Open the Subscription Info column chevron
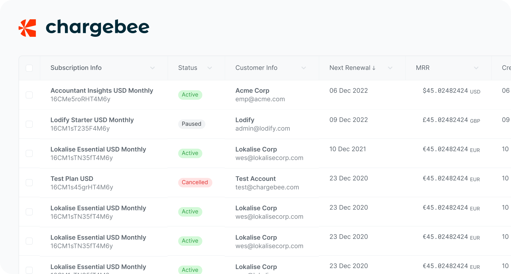 153,68
